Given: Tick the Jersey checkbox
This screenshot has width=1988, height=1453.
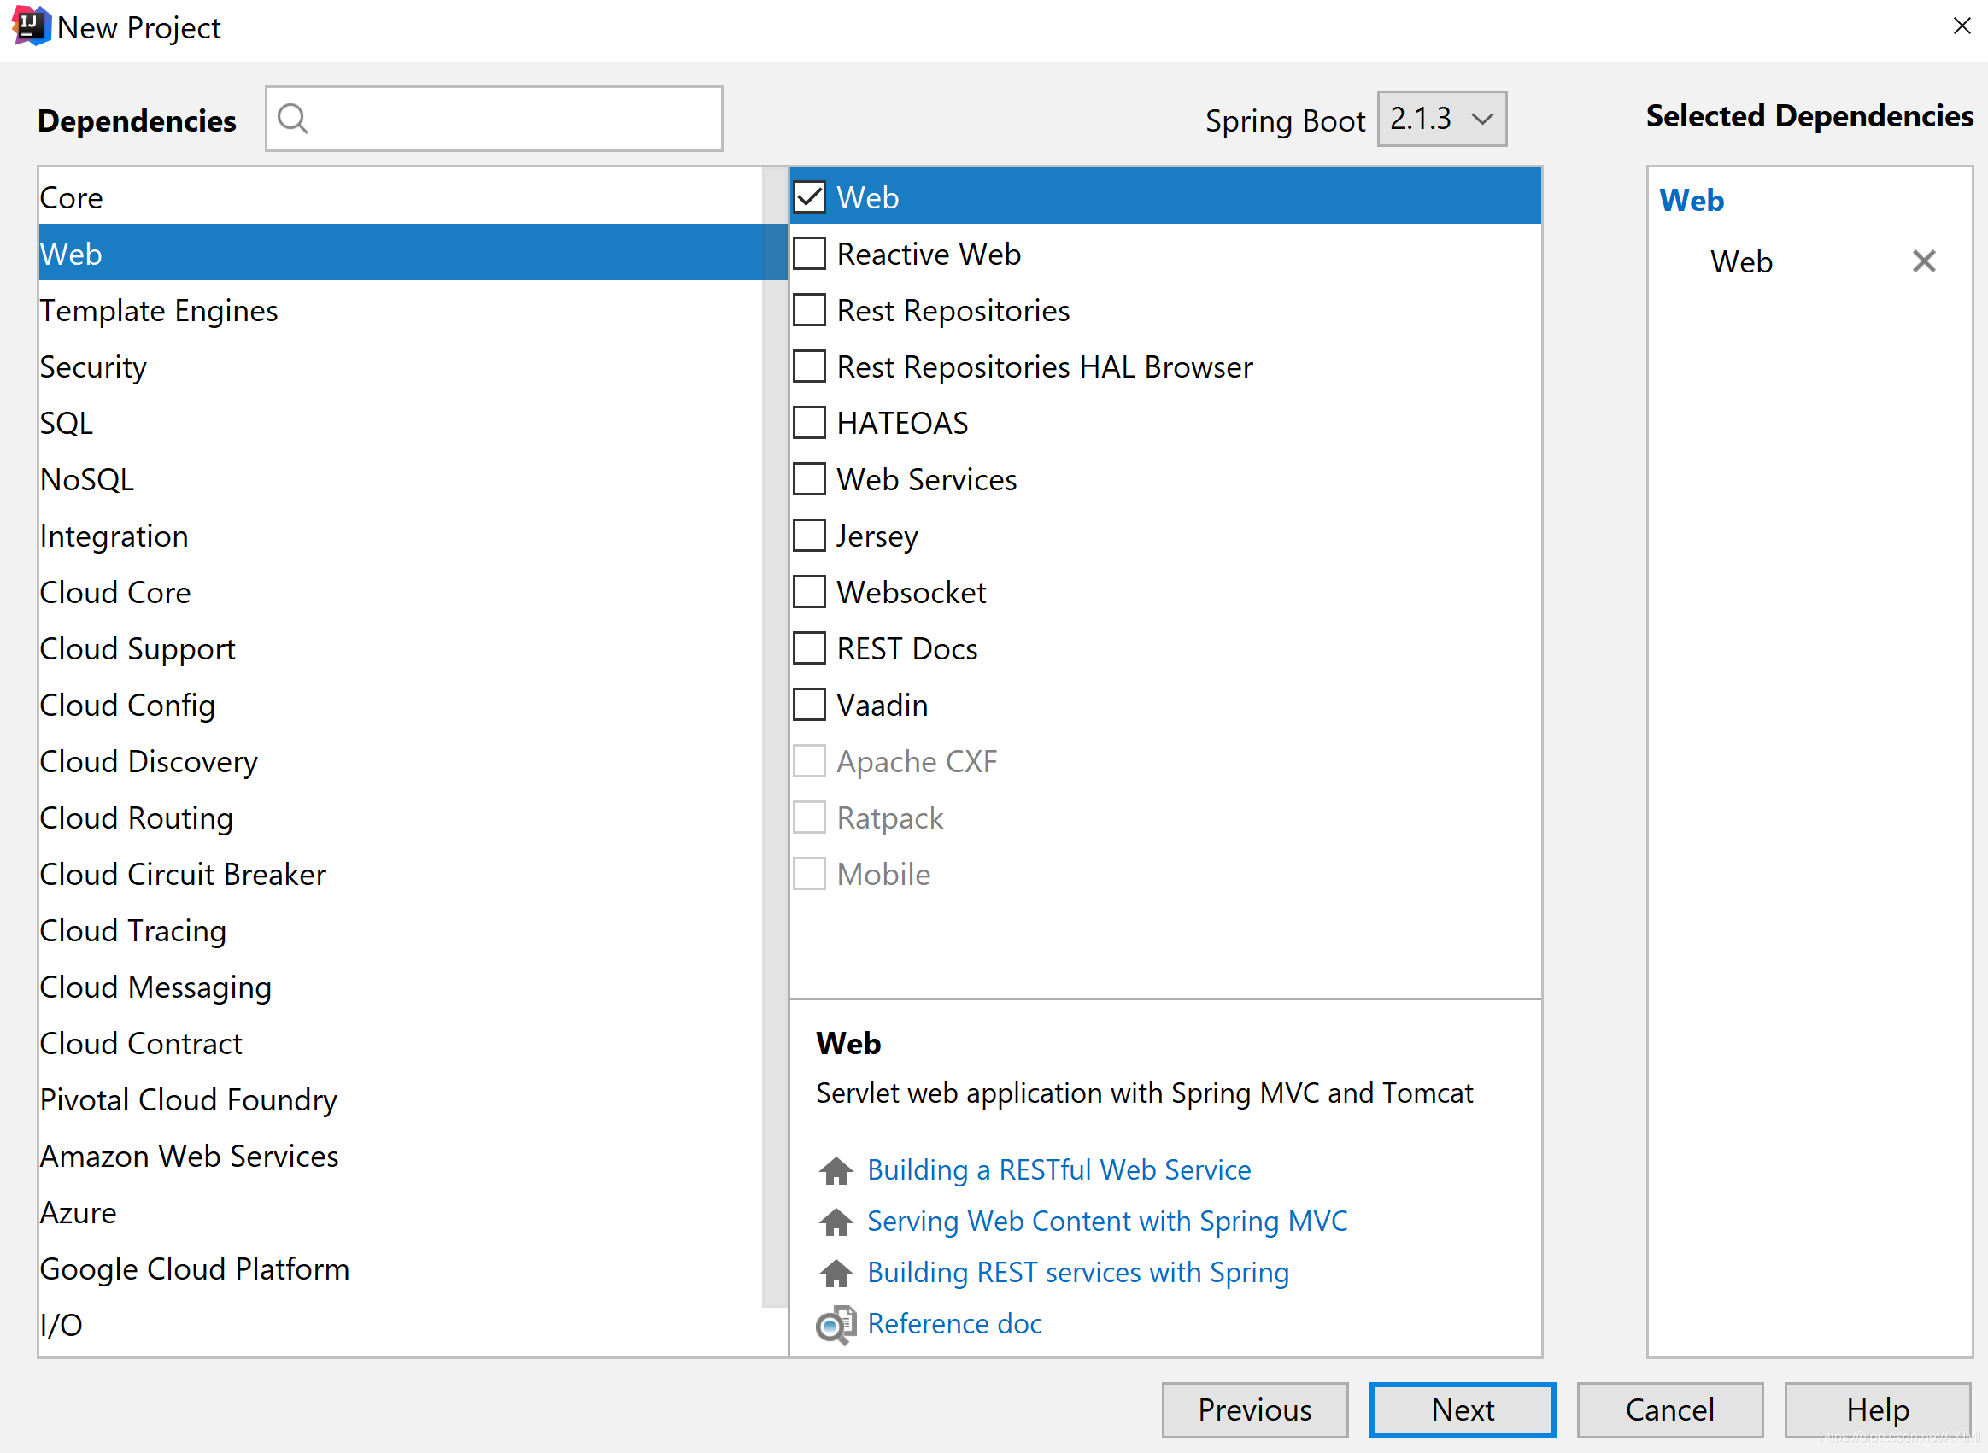Looking at the screenshot, I should pos(809,536).
